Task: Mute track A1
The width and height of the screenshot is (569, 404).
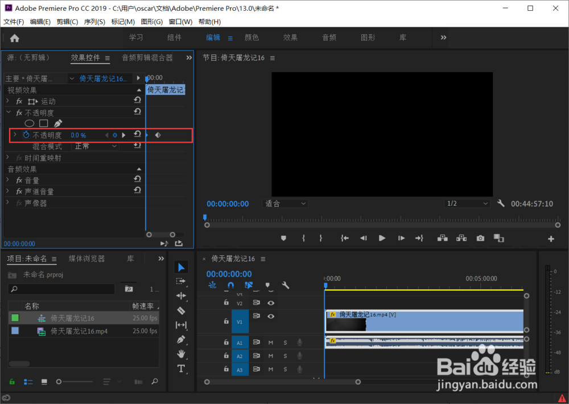Action: 271,343
